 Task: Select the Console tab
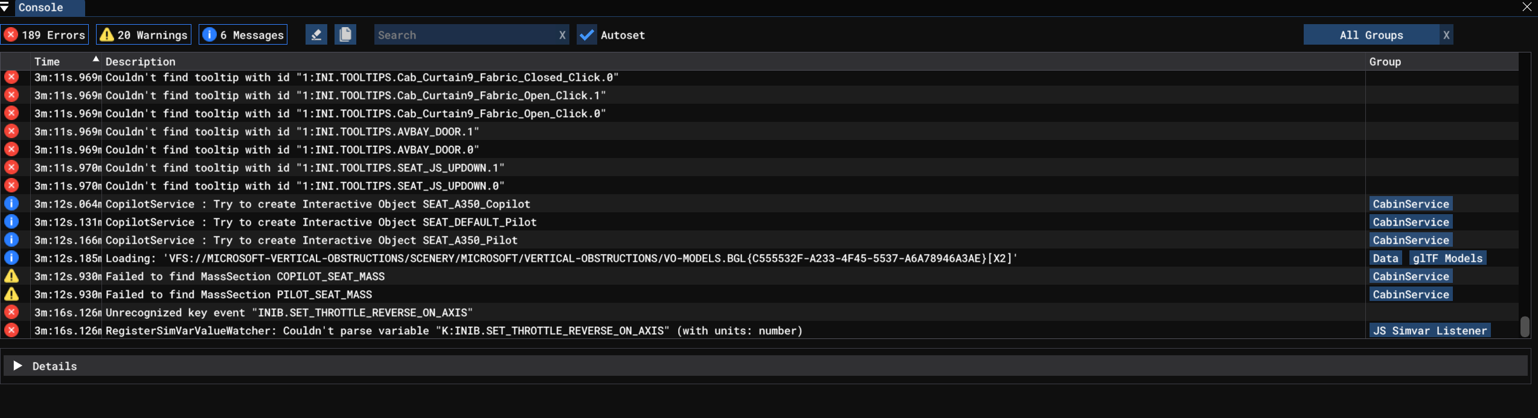tap(41, 7)
